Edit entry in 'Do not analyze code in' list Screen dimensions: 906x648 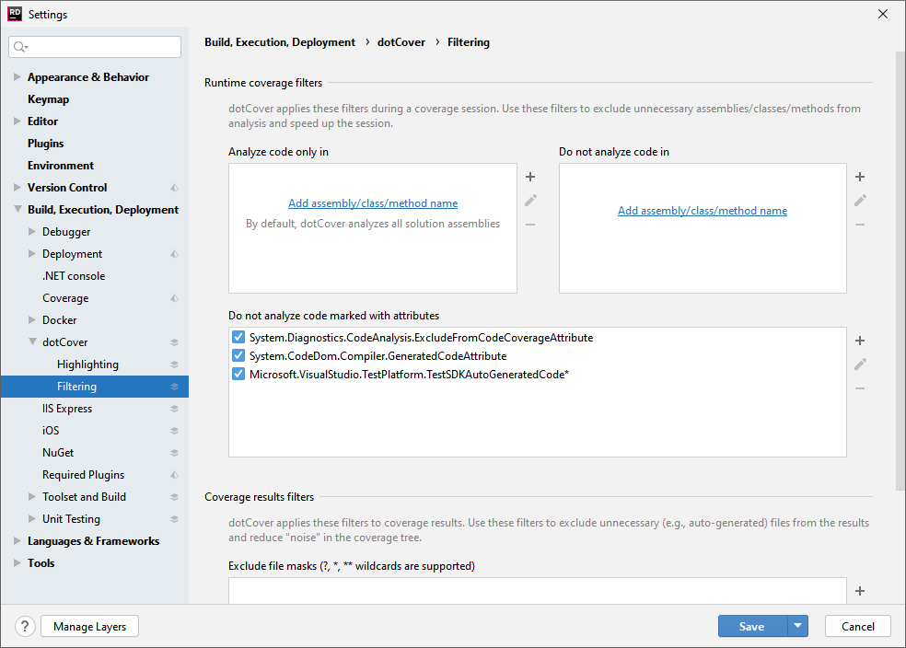(x=860, y=201)
